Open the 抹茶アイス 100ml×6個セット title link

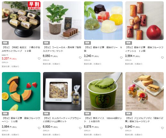point(103,120)
